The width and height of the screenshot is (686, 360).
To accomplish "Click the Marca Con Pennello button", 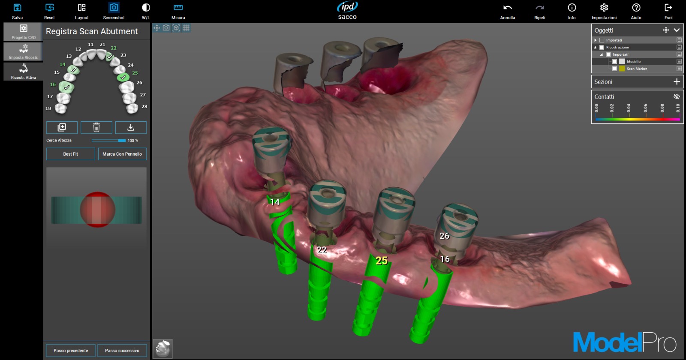I will (122, 154).
